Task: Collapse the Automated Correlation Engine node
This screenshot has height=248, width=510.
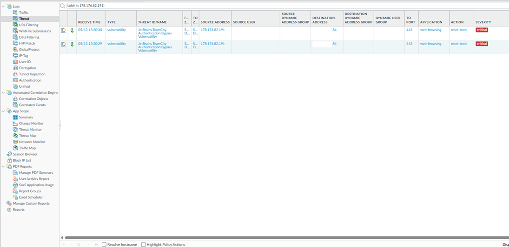Action: pyautogui.click(x=3, y=92)
